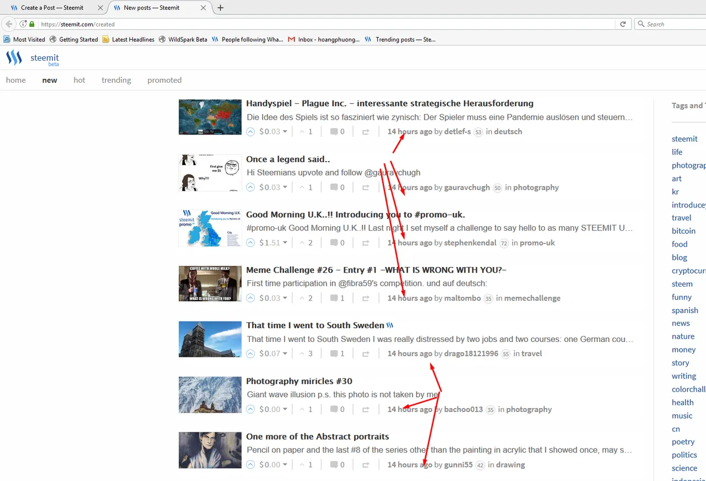Screen dimensions: 706x481
Task: Open the cathedral photo thumbnail
Action: [210, 339]
